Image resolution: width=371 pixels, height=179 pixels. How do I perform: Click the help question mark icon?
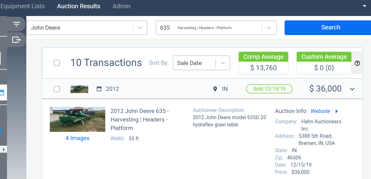point(357,63)
